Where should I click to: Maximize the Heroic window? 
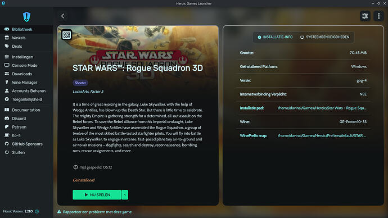(379, 3)
